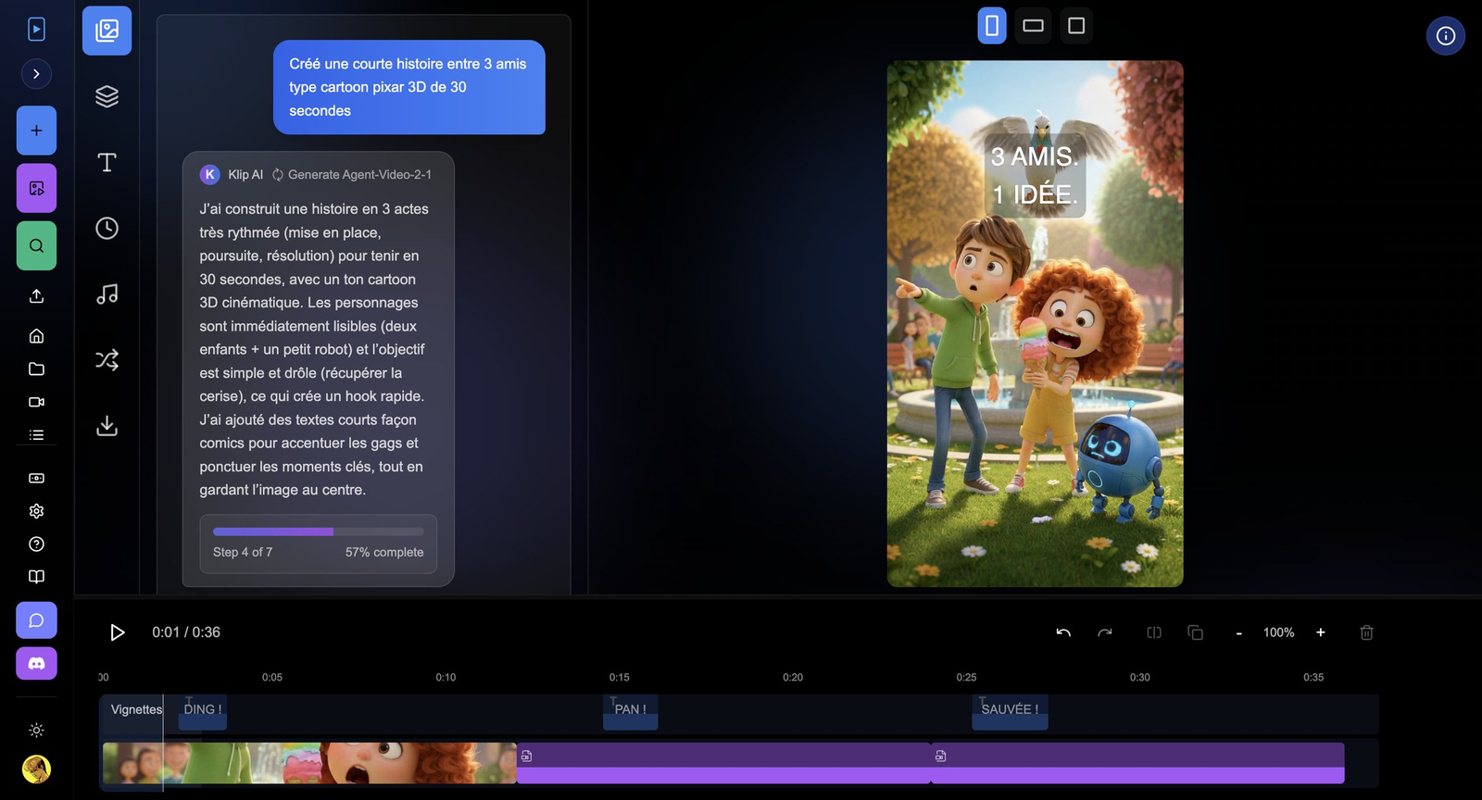Select portrait aspect ratio

coord(991,26)
